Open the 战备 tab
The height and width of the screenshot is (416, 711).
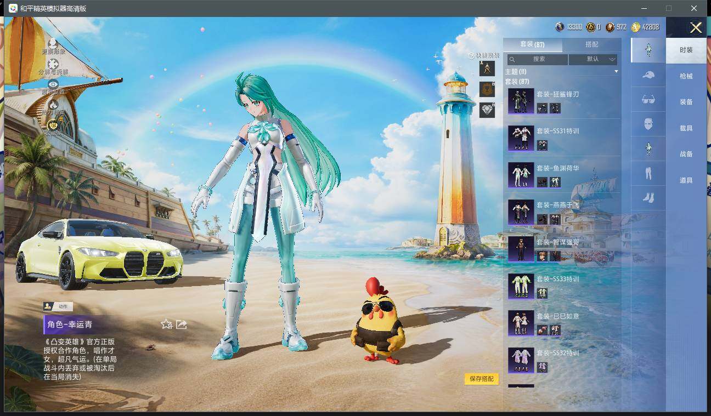pos(686,154)
